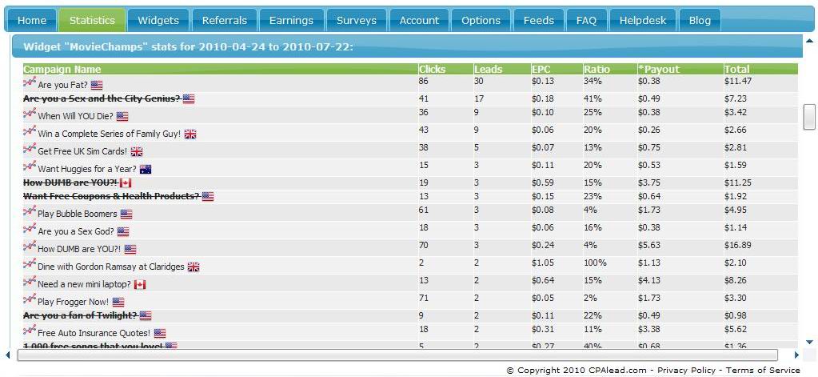Click the Are you a Sex God? campaign name
The image size is (818, 377).
click(76, 232)
